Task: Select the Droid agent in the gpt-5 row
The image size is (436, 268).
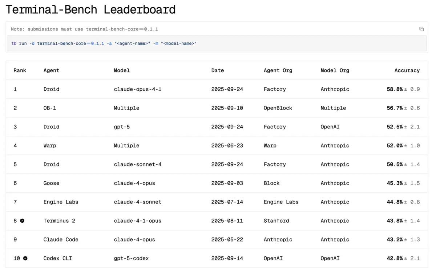Action: [x=51, y=127]
